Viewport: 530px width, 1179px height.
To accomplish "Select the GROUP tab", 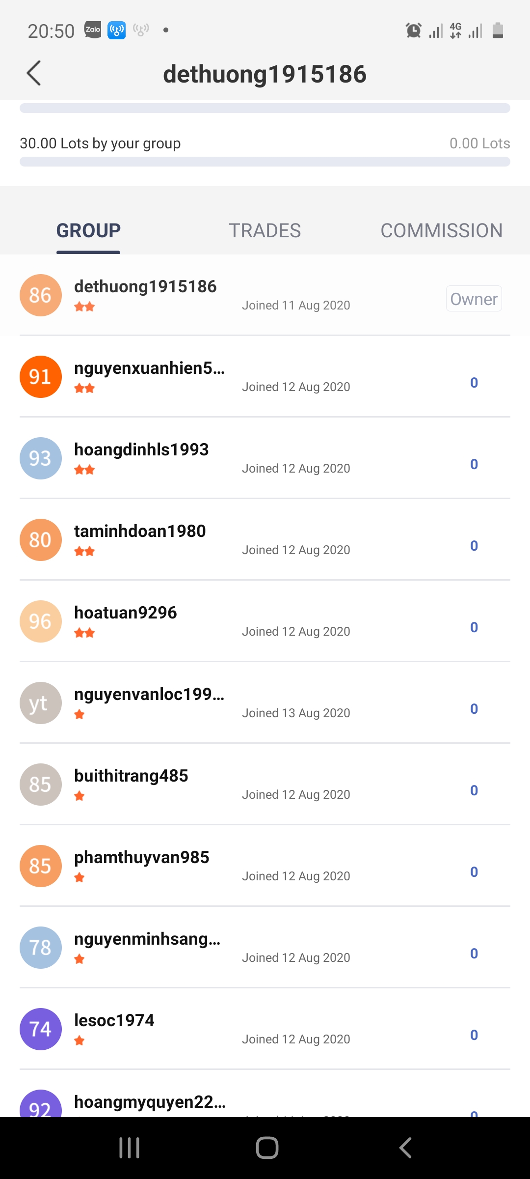I will pos(88,230).
